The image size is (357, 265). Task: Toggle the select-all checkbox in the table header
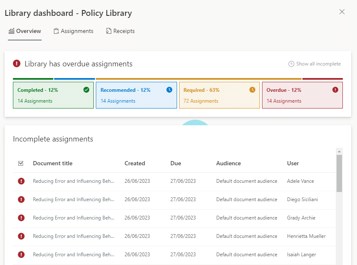coord(21,163)
